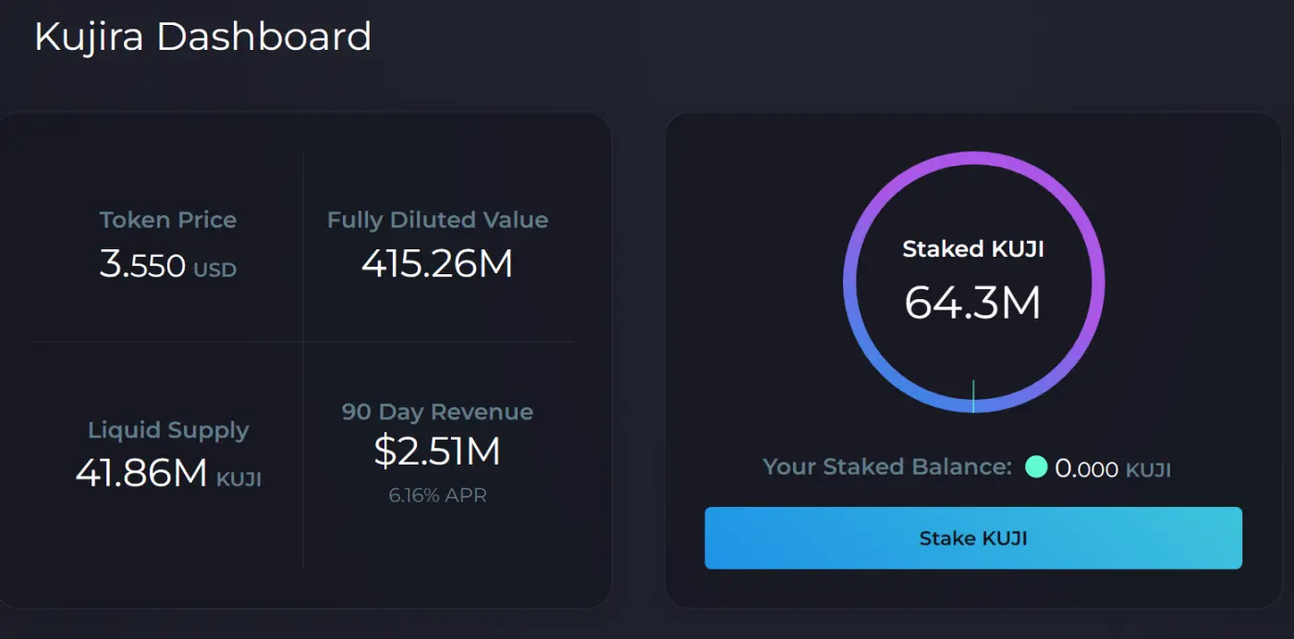
Task: Click the Staked KUJI label inside ring
Action: [973, 248]
